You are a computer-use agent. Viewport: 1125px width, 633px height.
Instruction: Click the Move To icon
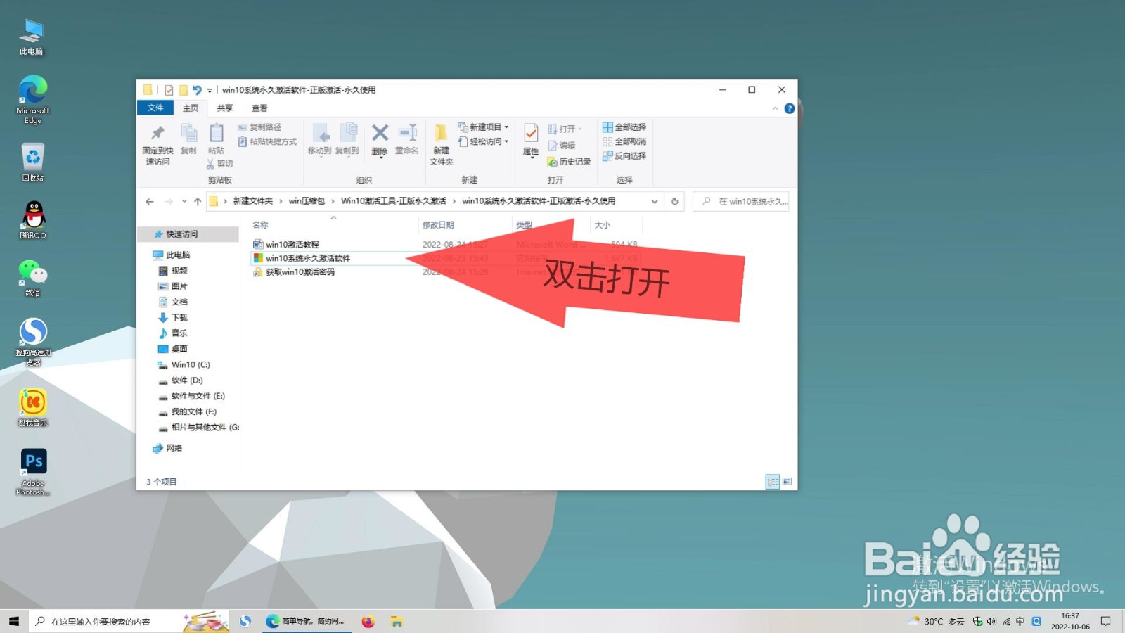pyautogui.click(x=320, y=133)
